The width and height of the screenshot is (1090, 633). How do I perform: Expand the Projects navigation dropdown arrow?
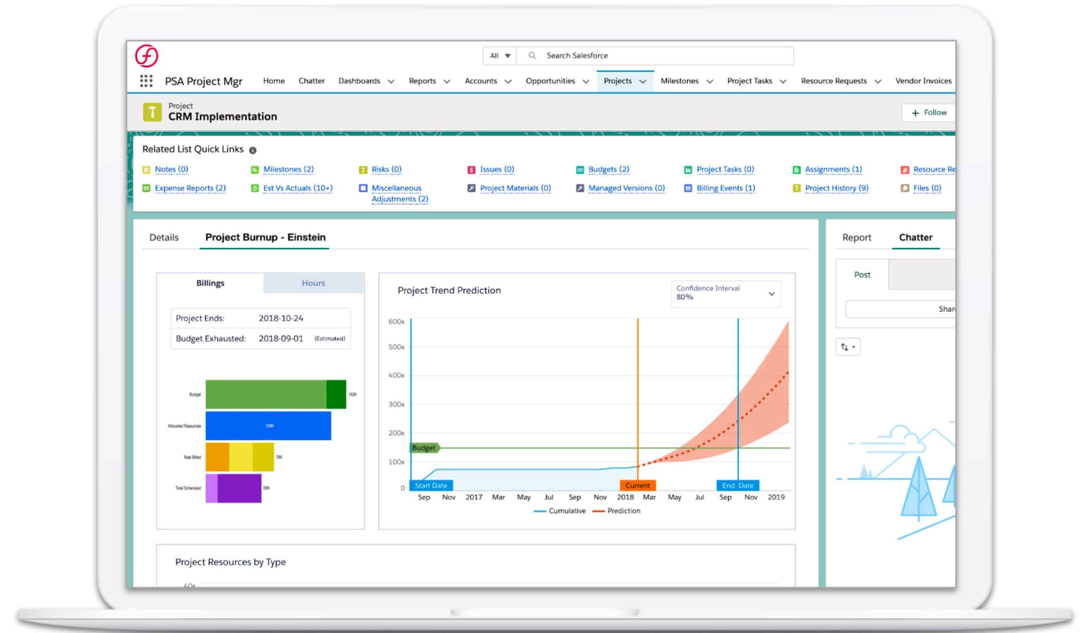[643, 81]
